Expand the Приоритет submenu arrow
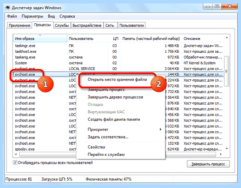Viewport: 241px width, 188px height. click(x=160, y=129)
